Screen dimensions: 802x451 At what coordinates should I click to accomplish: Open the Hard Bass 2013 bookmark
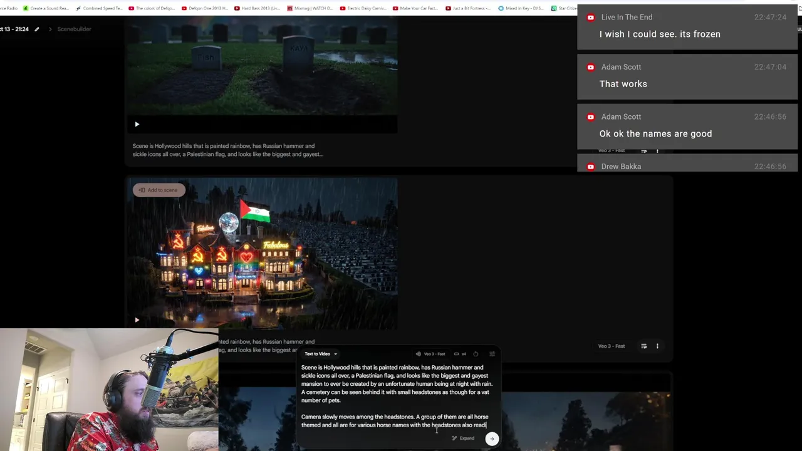[258, 8]
